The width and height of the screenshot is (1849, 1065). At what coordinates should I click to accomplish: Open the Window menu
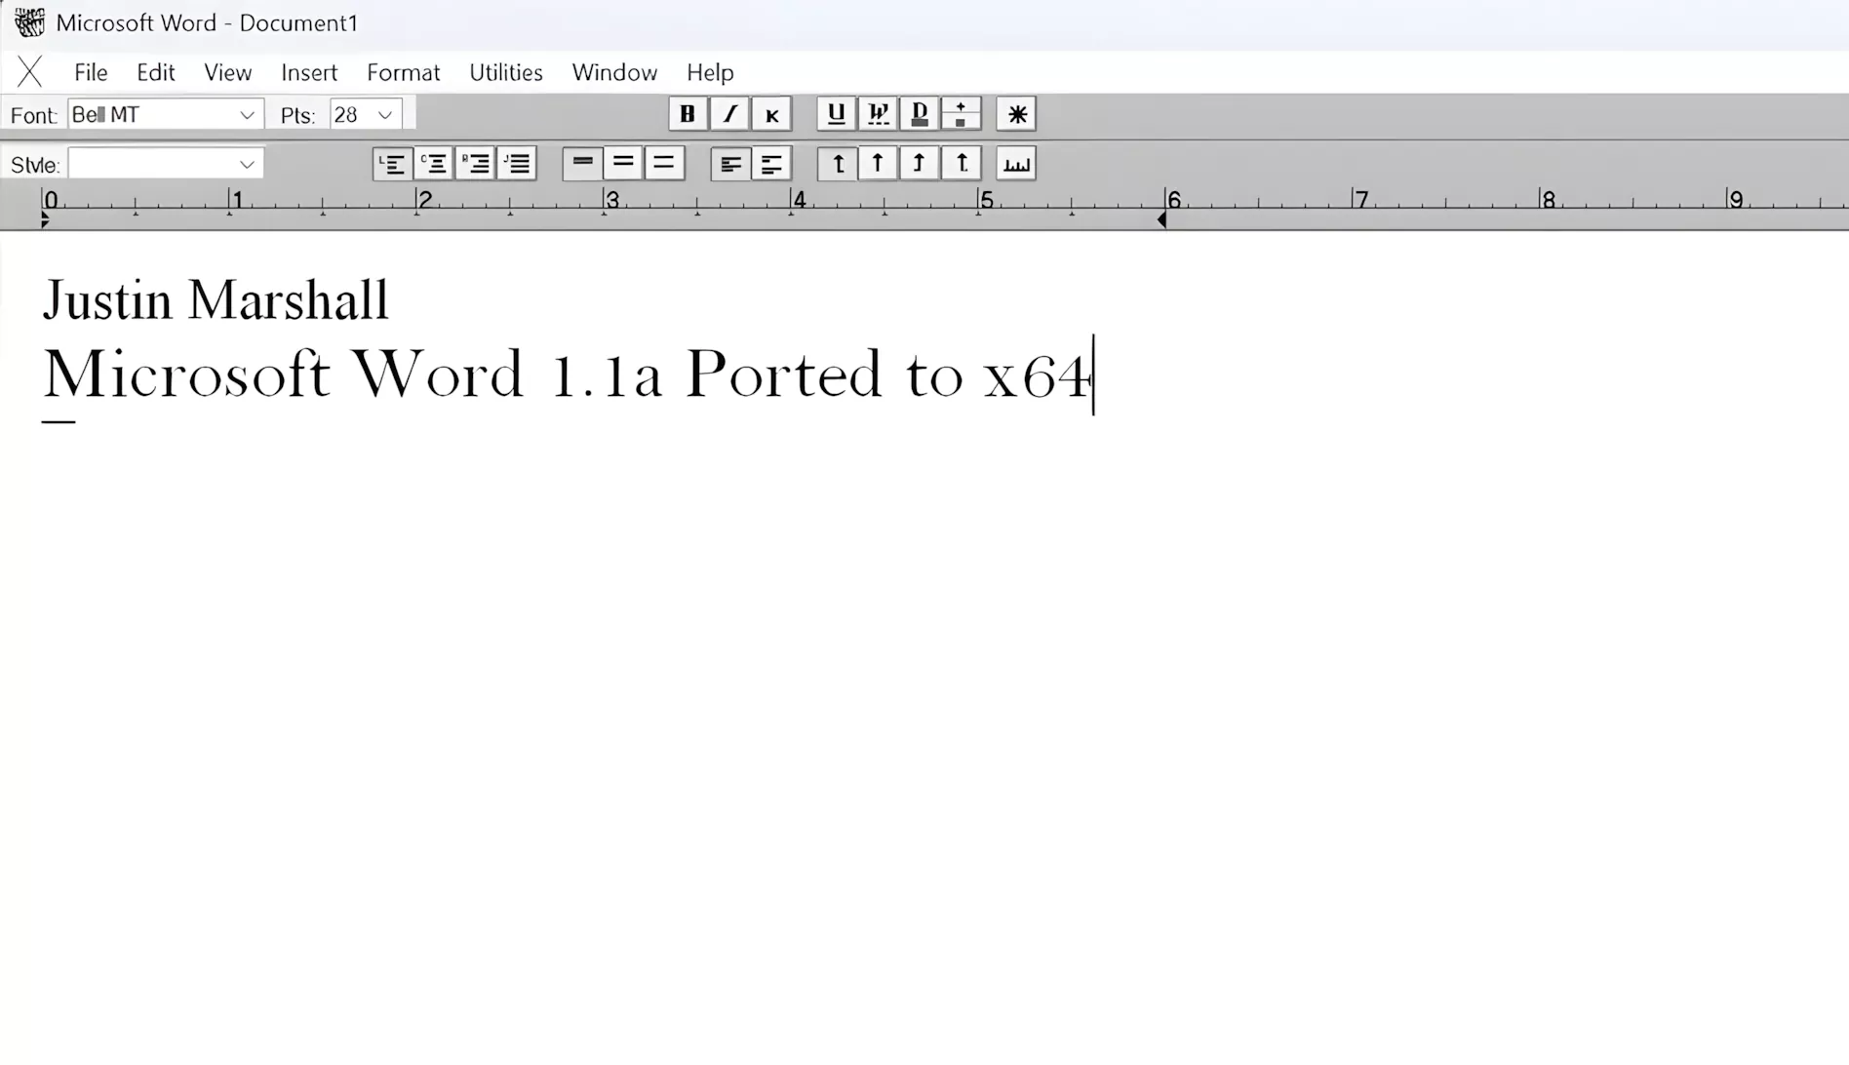point(614,72)
